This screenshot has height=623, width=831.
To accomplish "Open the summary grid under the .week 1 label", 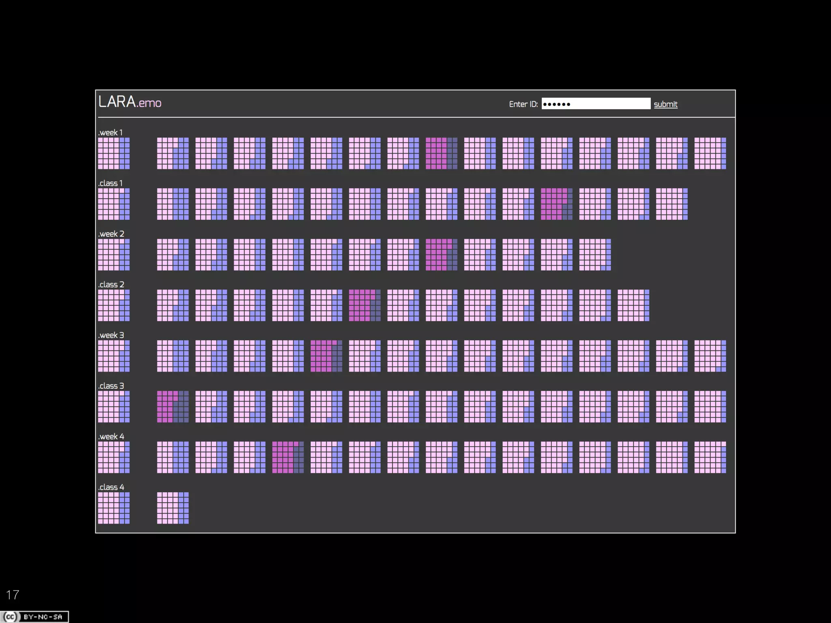I will pos(114,153).
